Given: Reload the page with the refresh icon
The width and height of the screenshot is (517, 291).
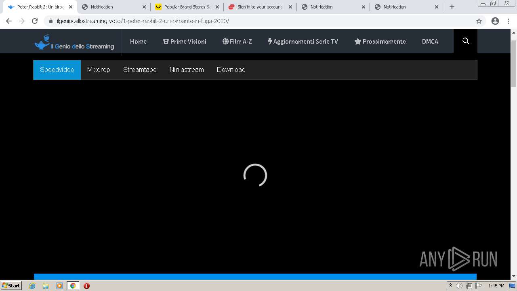Looking at the screenshot, I should coord(35,21).
